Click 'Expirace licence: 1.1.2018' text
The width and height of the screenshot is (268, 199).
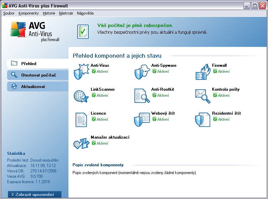tap(28, 181)
